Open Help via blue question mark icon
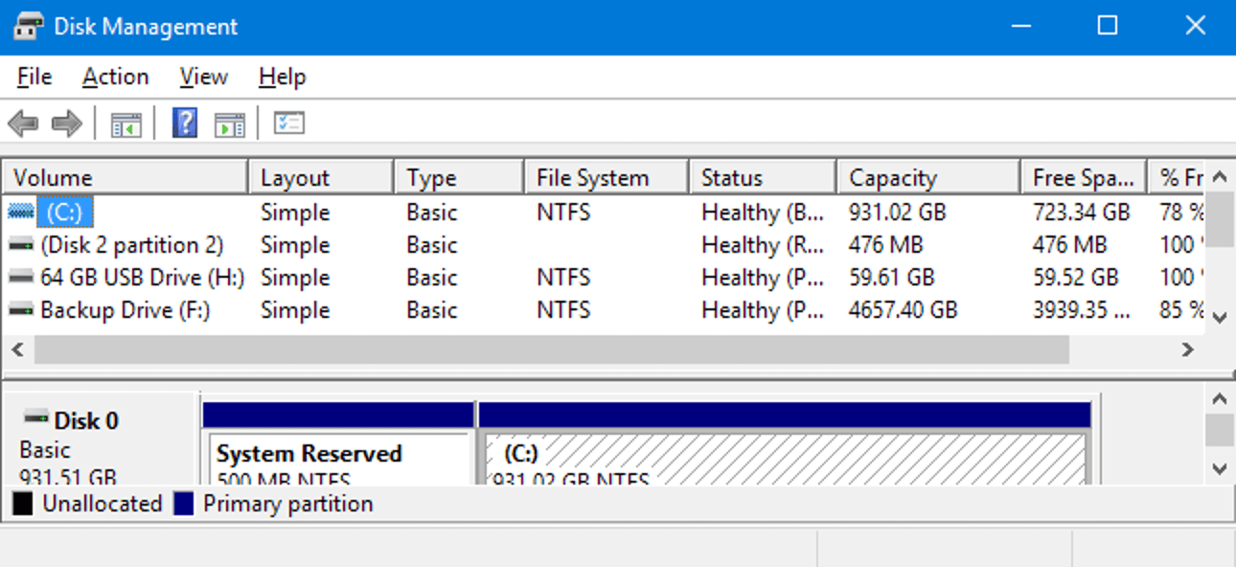1236x567 pixels. coord(184,124)
